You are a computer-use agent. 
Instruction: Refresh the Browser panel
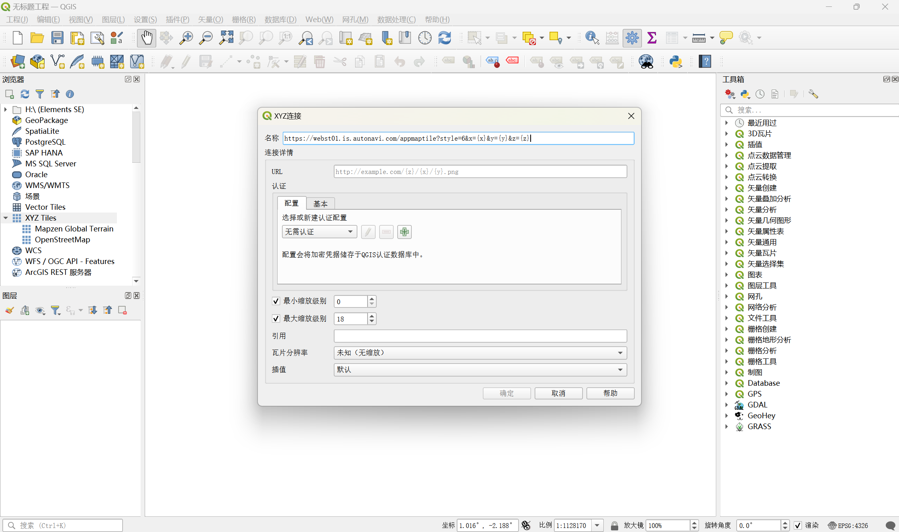pos(25,94)
